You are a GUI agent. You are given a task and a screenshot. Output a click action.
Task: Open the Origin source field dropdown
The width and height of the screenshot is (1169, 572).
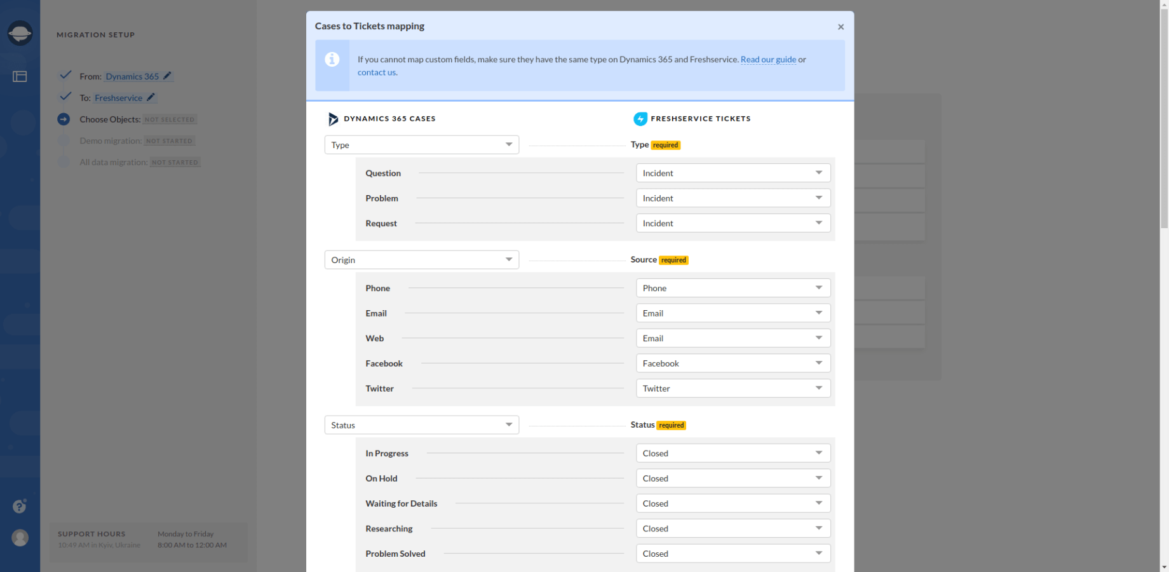click(x=422, y=260)
